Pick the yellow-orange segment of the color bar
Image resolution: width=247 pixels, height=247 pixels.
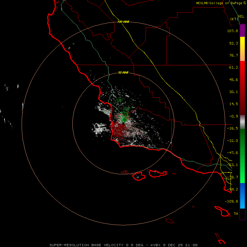pyautogui.click(x=242, y=49)
